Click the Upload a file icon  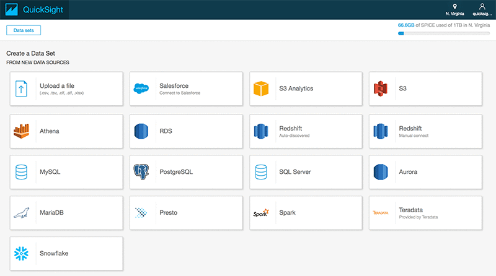[22, 88]
